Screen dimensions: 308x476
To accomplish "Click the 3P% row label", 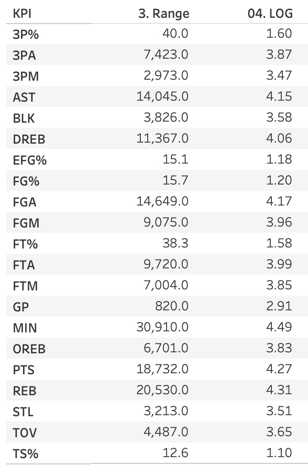I will 26,34.
